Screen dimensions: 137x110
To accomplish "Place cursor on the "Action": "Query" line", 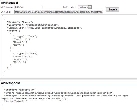I will (x=20, y=22).
